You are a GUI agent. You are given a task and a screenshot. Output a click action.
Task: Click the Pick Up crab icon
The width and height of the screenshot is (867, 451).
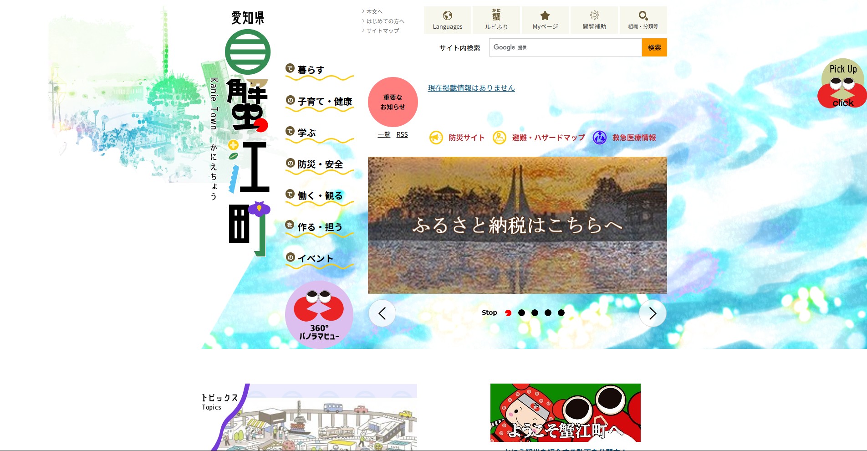[x=842, y=83]
